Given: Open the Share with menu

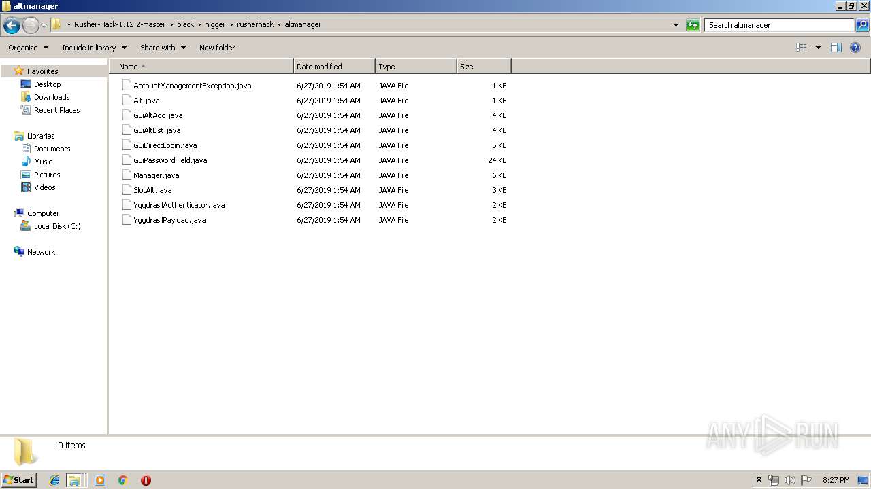Looking at the screenshot, I should click(163, 48).
